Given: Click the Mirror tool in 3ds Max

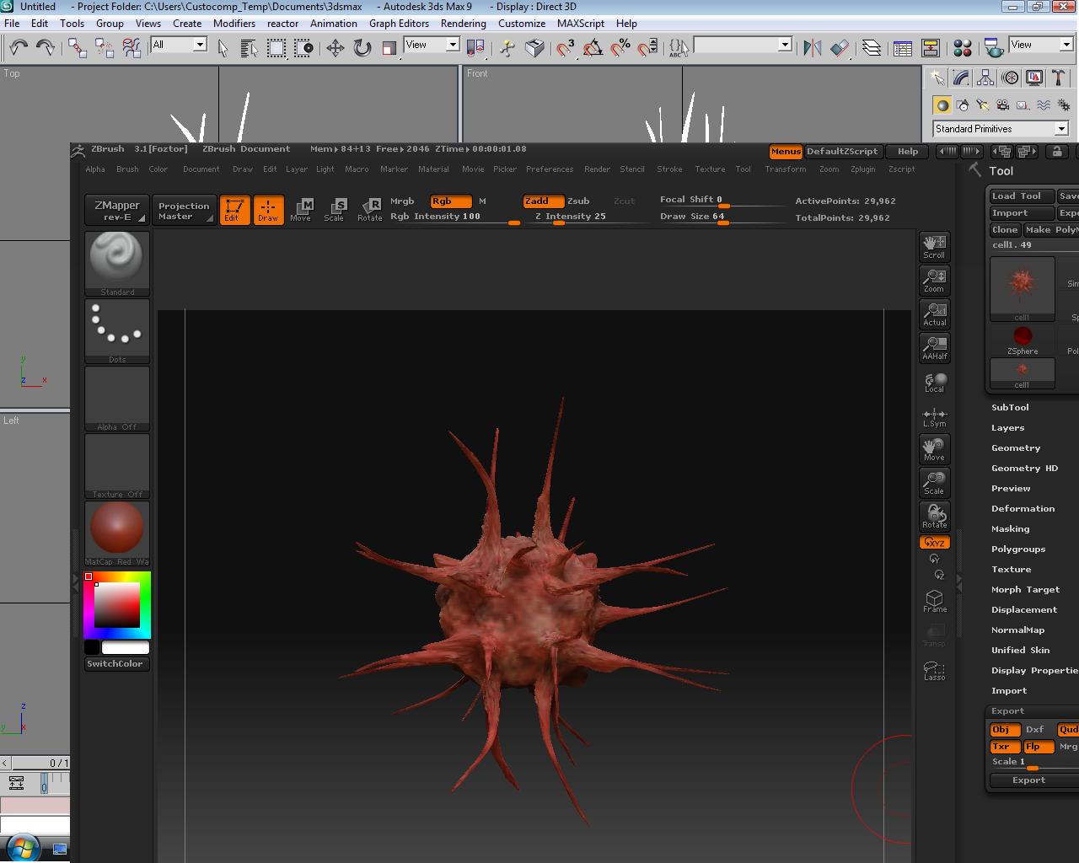Looking at the screenshot, I should point(813,47).
